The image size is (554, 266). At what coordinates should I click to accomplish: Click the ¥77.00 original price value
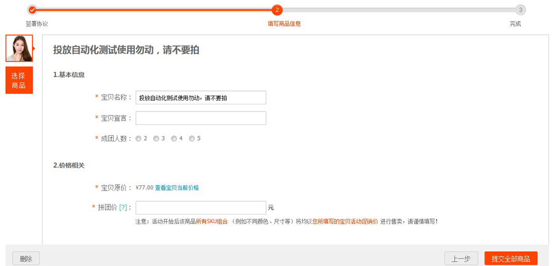(x=145, y=188)
